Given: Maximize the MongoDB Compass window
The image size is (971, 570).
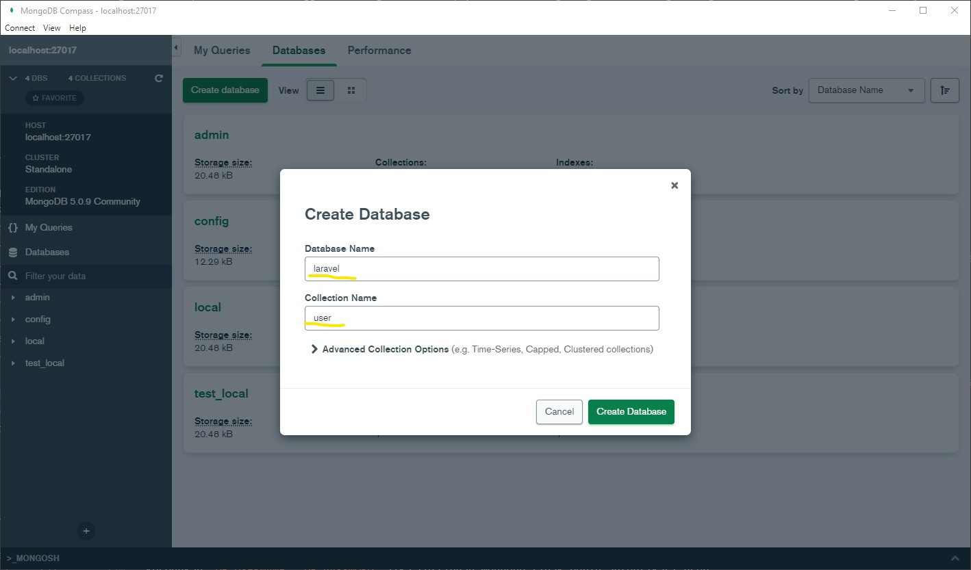Looking at the screenshot, I should (x=923, y=10).
